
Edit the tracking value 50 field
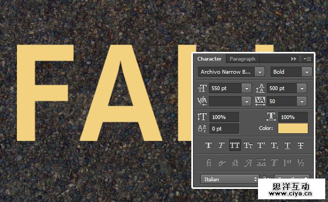point(282,102)
